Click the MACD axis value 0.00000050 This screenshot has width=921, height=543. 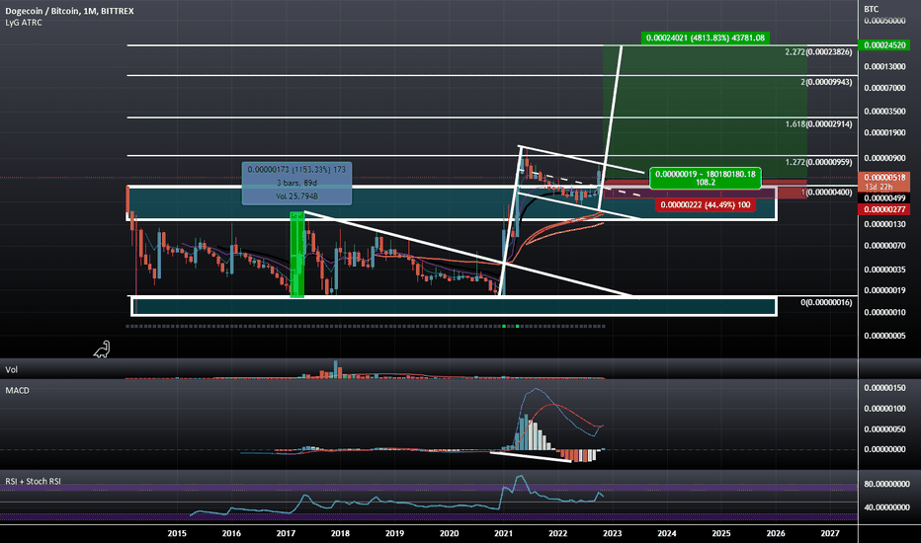pyautogui.click(x=884, y=429)
